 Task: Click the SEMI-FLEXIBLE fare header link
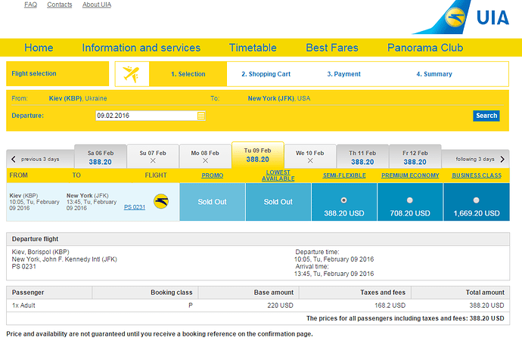coord(344,175)
